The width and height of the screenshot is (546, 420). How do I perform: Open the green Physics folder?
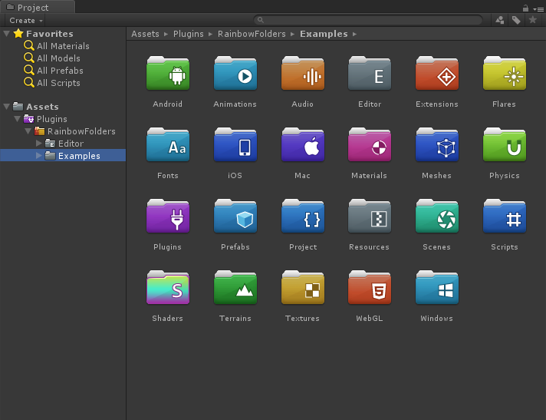click(x=505, y=144)
